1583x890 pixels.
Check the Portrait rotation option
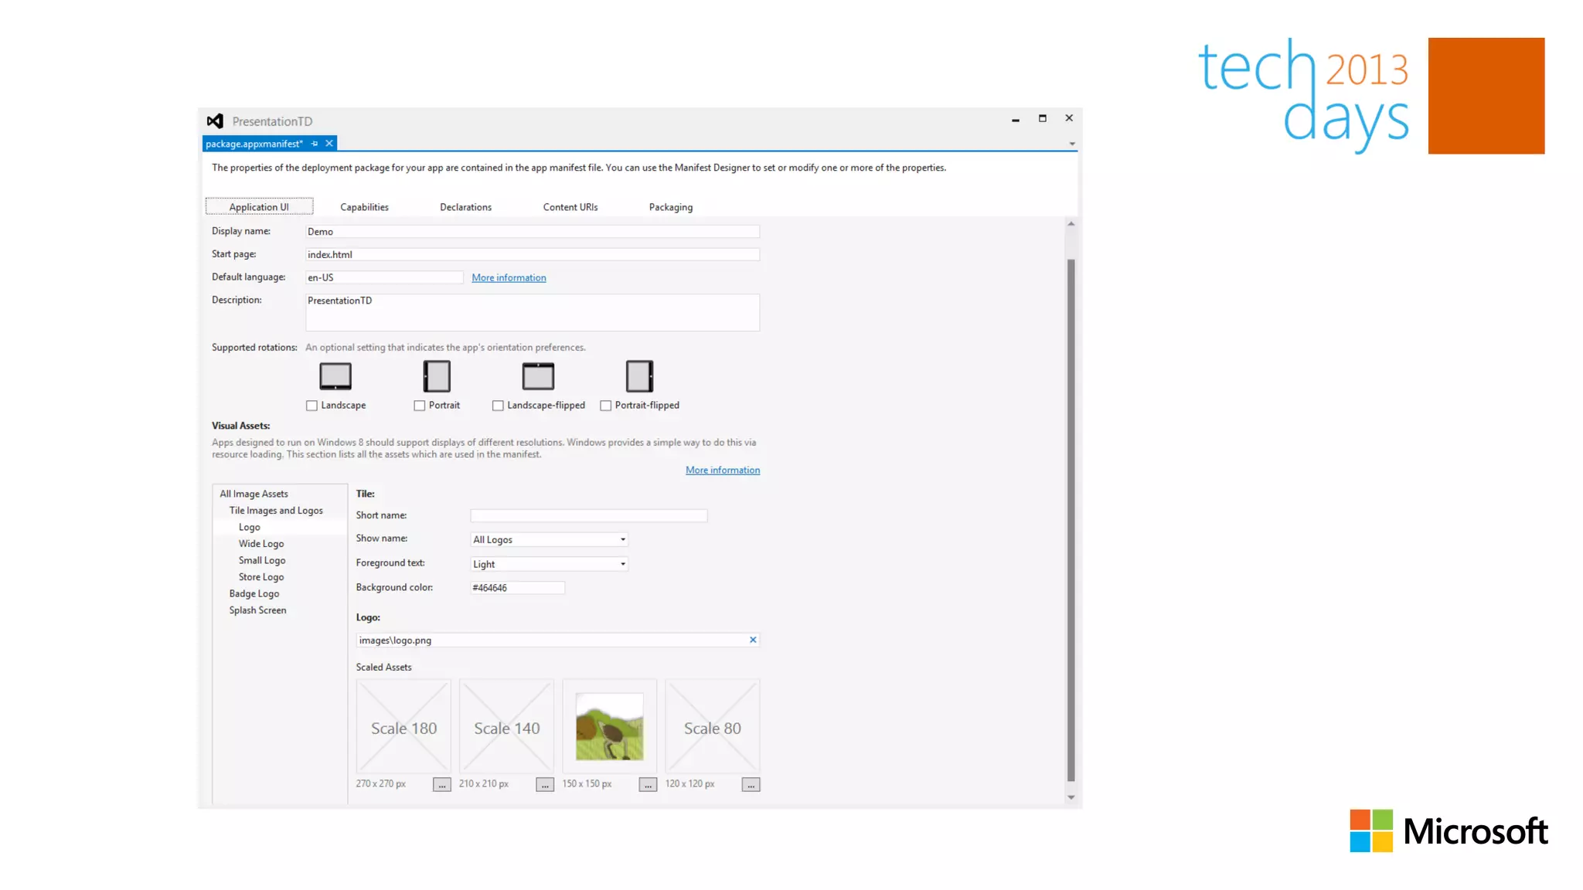420,406
